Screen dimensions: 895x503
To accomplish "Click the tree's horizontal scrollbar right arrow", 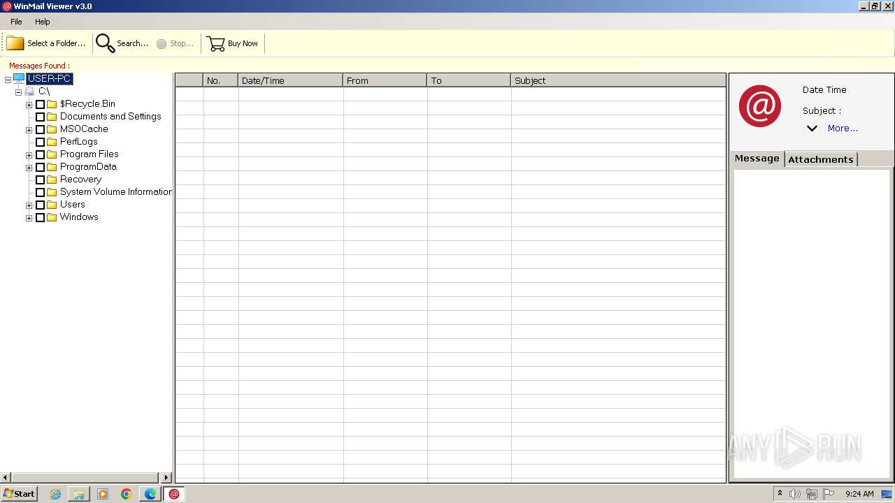I will 166,478.
